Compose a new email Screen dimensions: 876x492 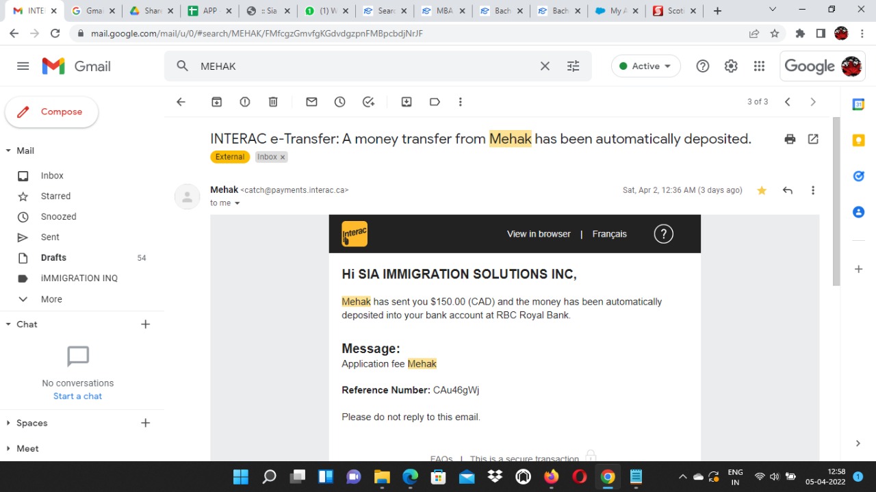click(x=51, y=112)
